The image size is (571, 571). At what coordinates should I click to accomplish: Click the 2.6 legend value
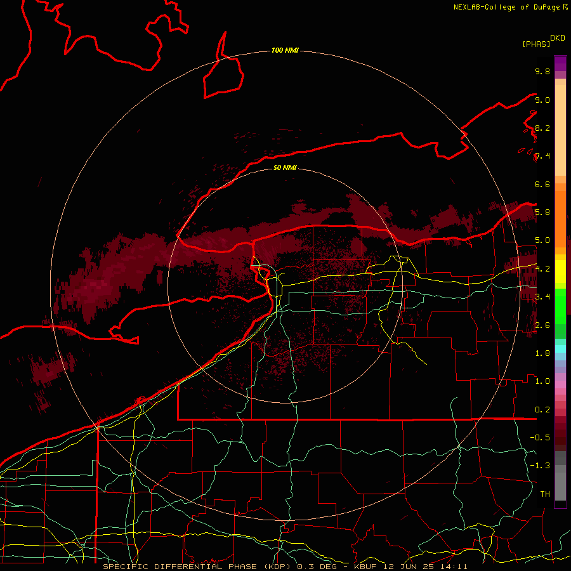[542, 325]
